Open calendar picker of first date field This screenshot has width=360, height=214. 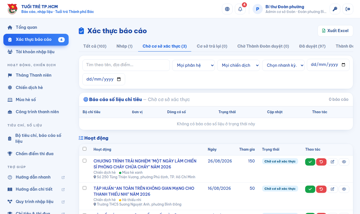[x=343, y=65]
